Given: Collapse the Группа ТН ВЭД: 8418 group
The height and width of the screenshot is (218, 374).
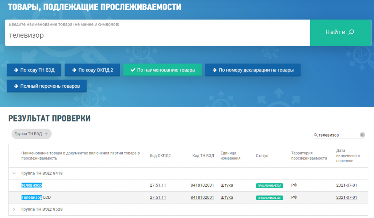Looking at the screenshot, I should point(14,173).
